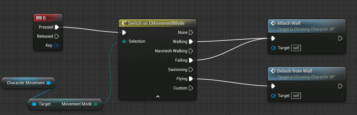Click the Released execution pin on B node

pyautogui.click(x=57, y=36)
